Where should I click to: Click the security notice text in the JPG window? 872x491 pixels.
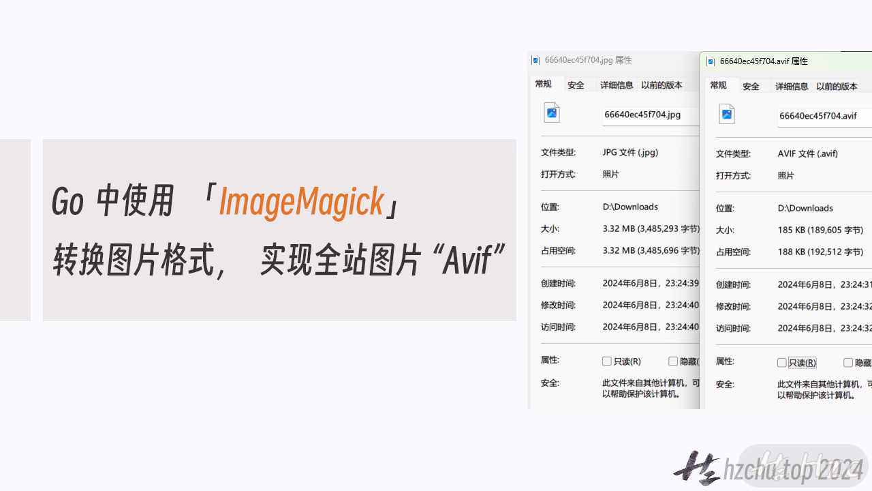(651, 389)
